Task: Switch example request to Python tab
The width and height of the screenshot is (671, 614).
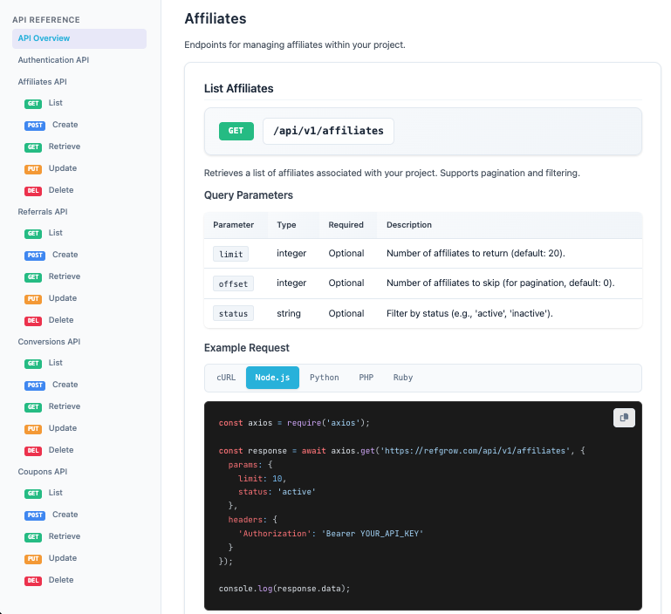Action: tap(325, 378)
